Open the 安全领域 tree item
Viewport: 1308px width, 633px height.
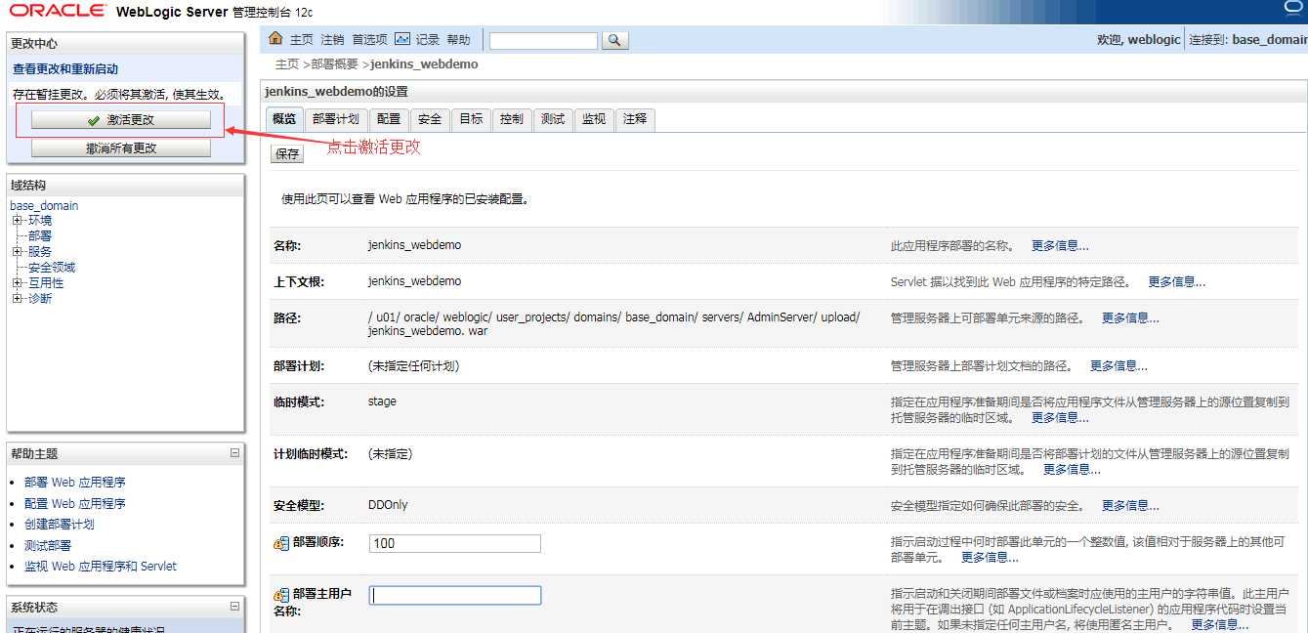click(x=52, y=268)
